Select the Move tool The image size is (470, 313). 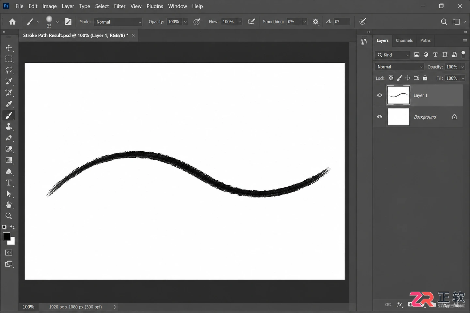click(x=9, y=48)
